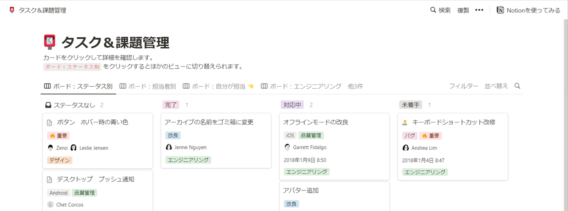Click the Notion logo icon in the top bar
568x211 pixels.
[x=500, y=10]
